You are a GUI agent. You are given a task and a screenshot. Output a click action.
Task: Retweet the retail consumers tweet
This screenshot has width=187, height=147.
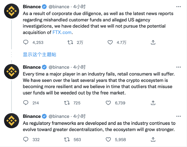coord(67,103)
